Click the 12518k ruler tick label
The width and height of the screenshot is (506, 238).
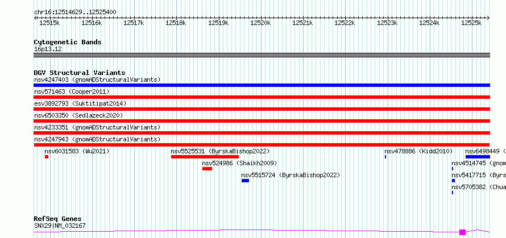coord(176,23)
